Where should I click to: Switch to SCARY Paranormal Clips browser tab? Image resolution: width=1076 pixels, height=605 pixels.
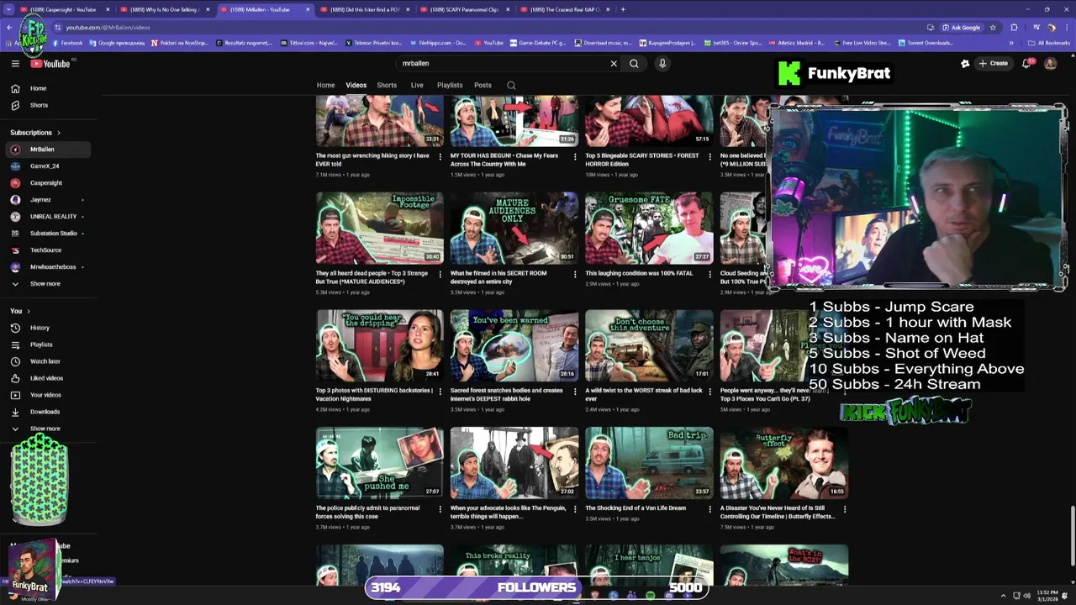(462, 9)
